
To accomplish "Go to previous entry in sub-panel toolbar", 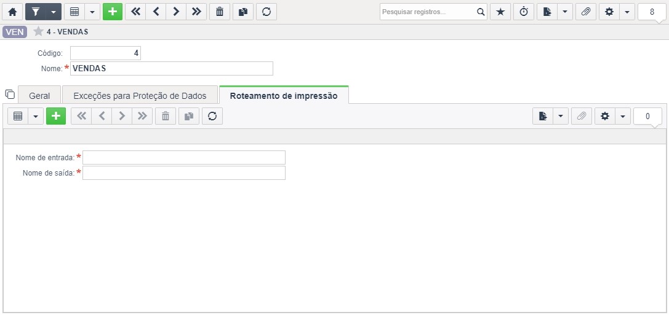I will coord(102,116).
